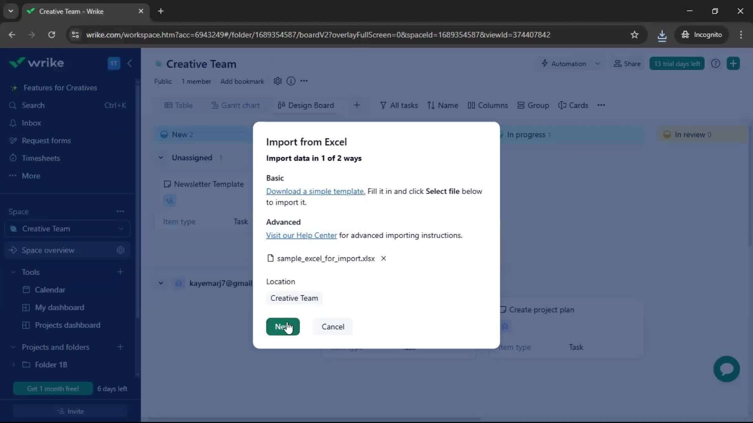This screenshot has width=753, height=423.
Task: Open Features for Creatives
Action: pos(60,88)
